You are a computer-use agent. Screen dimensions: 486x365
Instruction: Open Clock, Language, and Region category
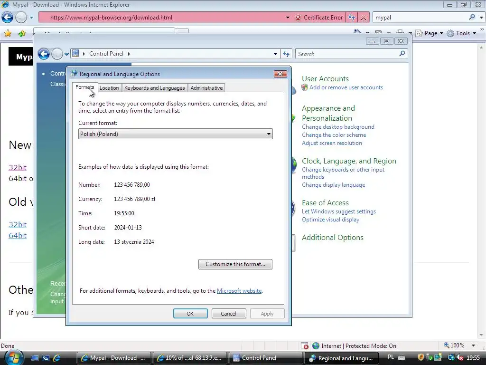click(x=349, y=161)
